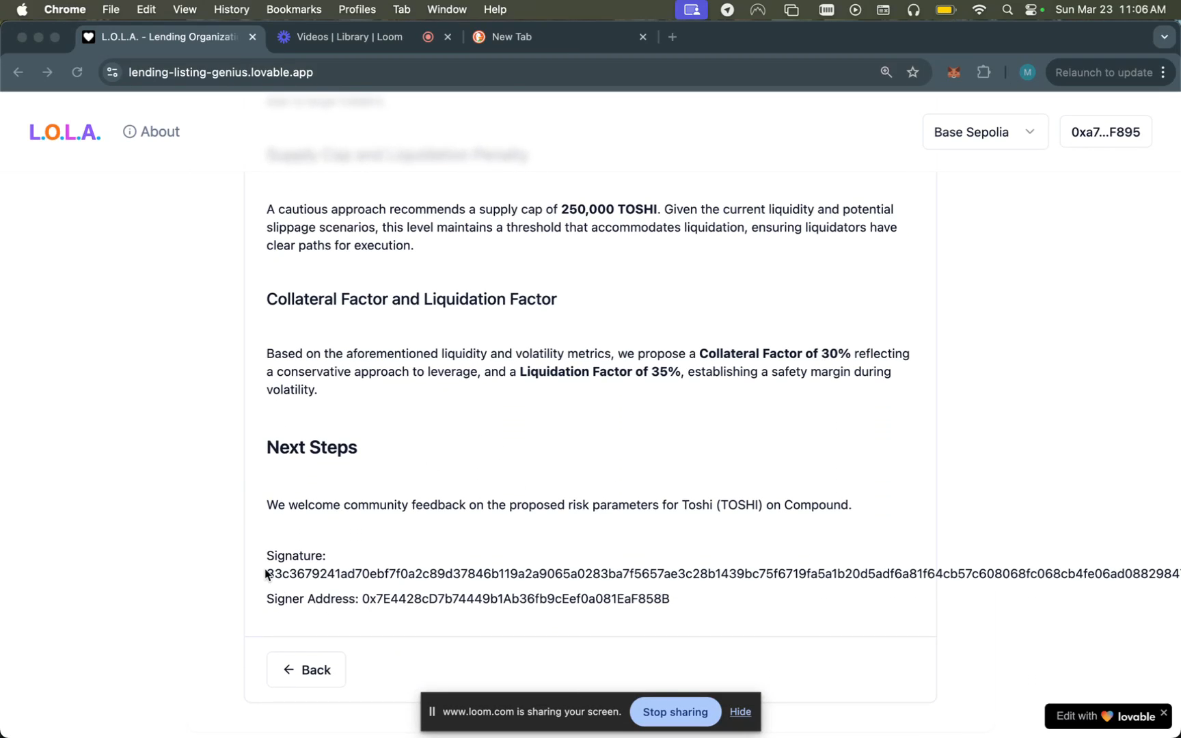
Task: Expand the tab search dropdown
Action: click(x=1164, y=37)
